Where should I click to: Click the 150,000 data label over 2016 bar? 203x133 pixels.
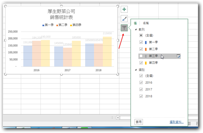28,42
